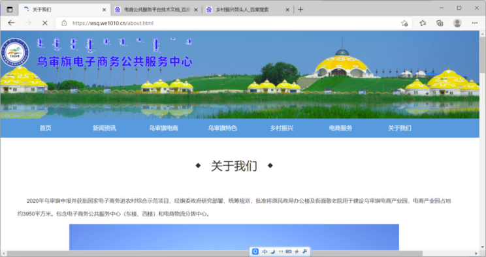The image size is (486, 257).
Task: Close the 关于我们 tab
Action: pos(104,10)
